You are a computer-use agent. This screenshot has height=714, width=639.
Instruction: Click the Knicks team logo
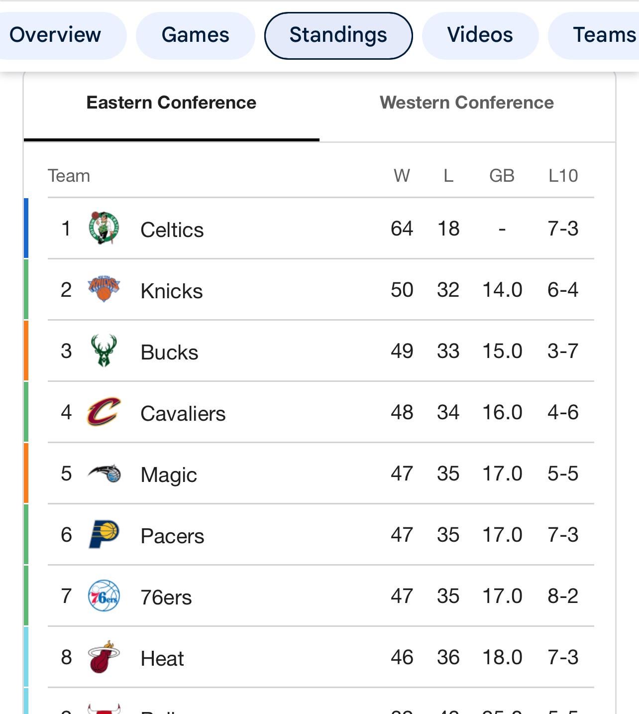click(104, 289)
